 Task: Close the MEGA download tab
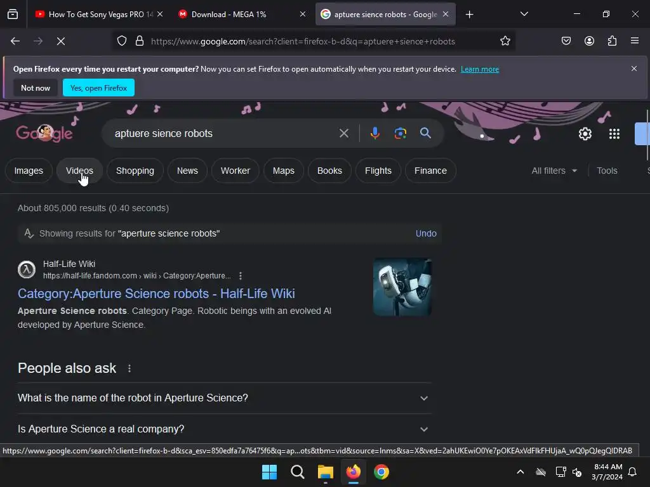(x=303, y=15)
